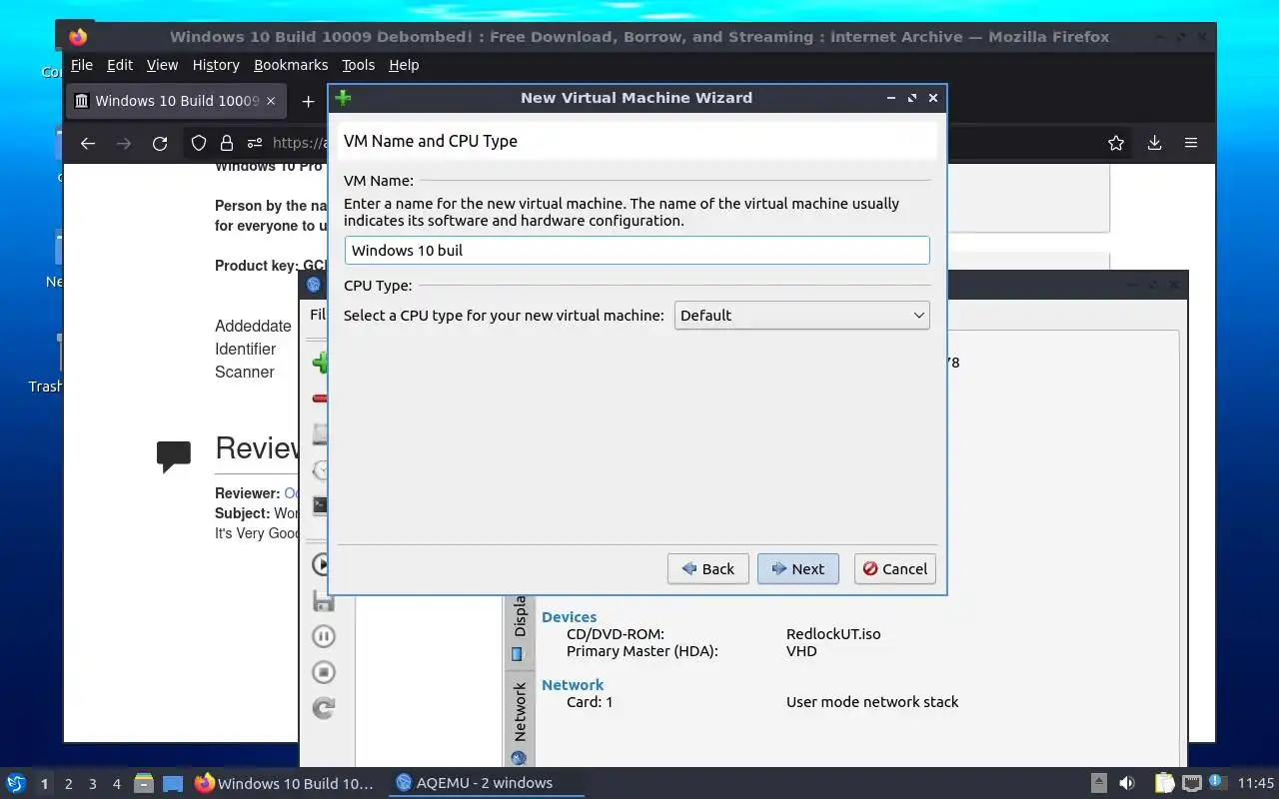Screen dimensions: 1279x799
Task: Open notification tray icon beside clock
Action: pyautogui.click(x=1217, y=783)
